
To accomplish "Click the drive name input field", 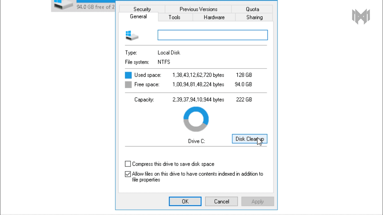I will pyautogui.click(x=213, y=35).
